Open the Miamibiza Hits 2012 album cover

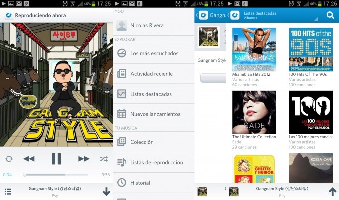(254, 49)
